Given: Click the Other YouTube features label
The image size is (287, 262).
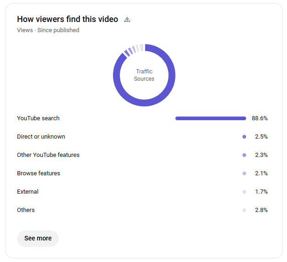Looking at the screenshot, I should [48, 155].
